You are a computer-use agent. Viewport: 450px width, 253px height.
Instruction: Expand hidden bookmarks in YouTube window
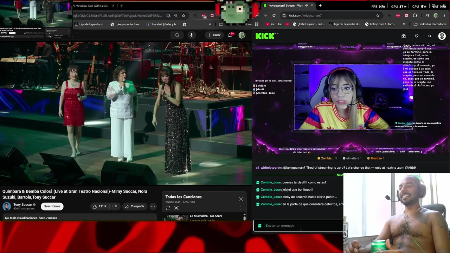point(210,24)
